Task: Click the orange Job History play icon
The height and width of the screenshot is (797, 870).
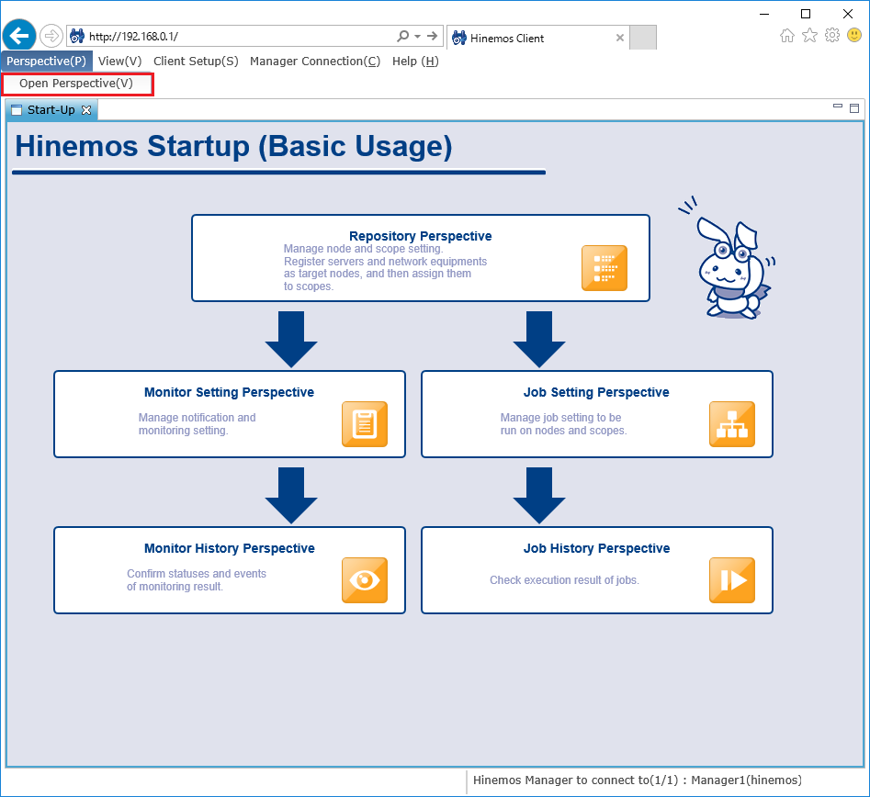Action: pyautogui.click(x=732, y=580)
